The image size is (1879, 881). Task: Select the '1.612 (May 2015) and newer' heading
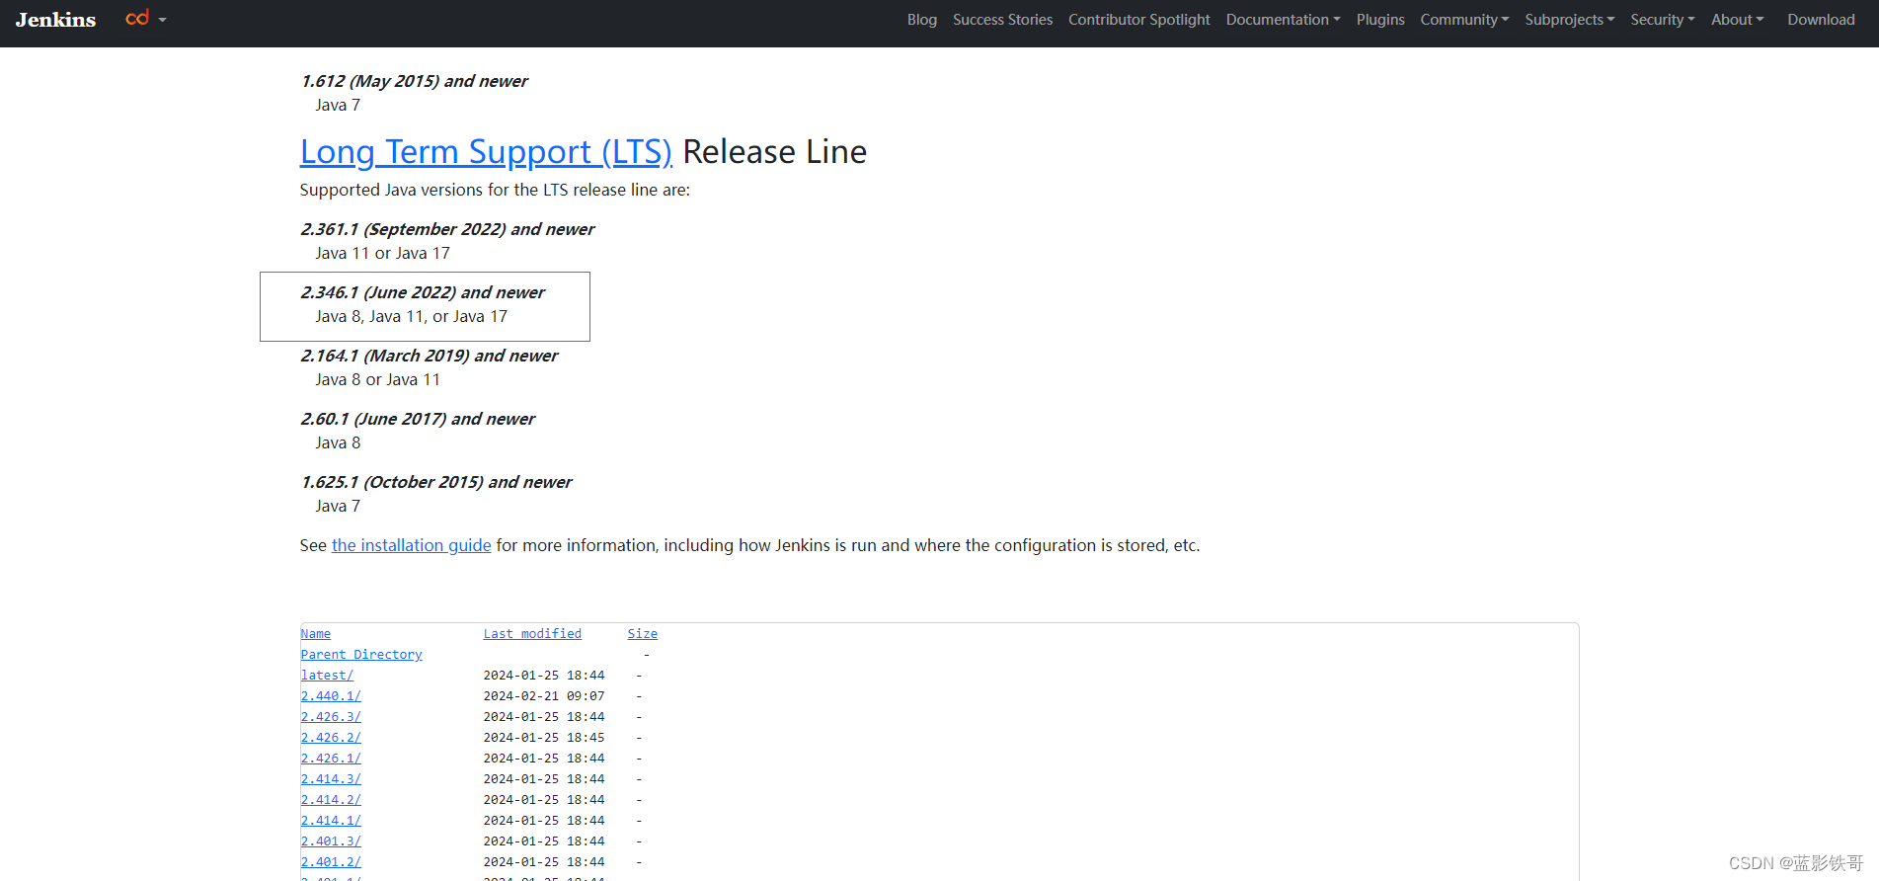pos(415,81)
